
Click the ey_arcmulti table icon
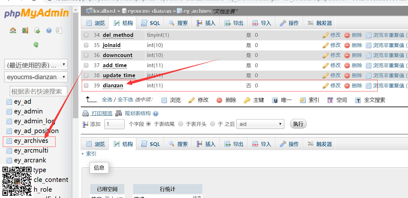[9, 151]
